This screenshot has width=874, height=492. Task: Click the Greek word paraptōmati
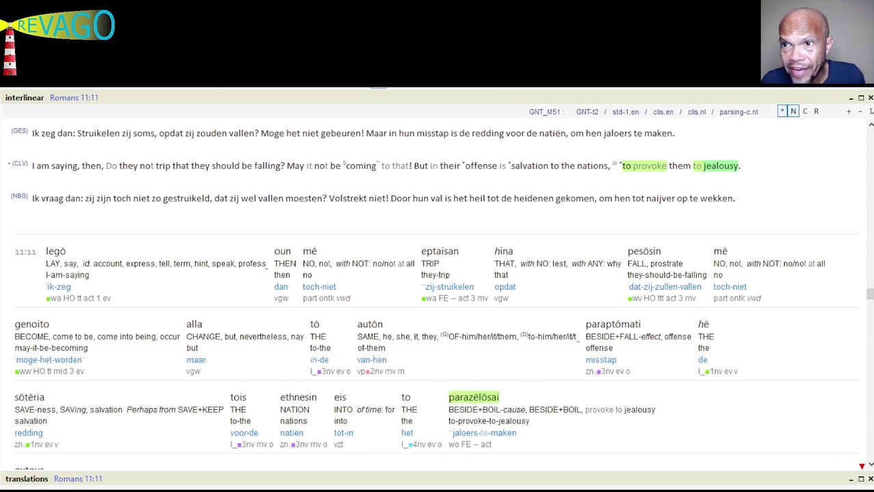(x=613, y=325)
